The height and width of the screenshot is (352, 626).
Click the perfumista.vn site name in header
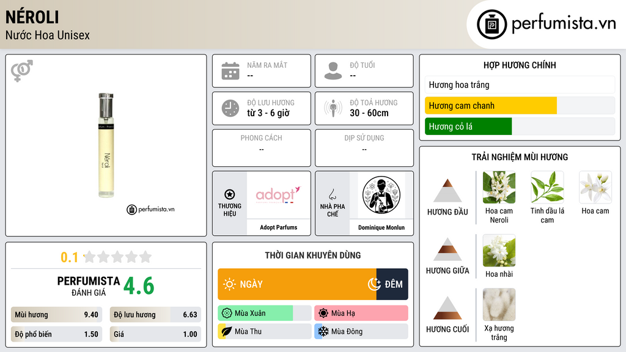pyautogui.click(x=564, y=23)
